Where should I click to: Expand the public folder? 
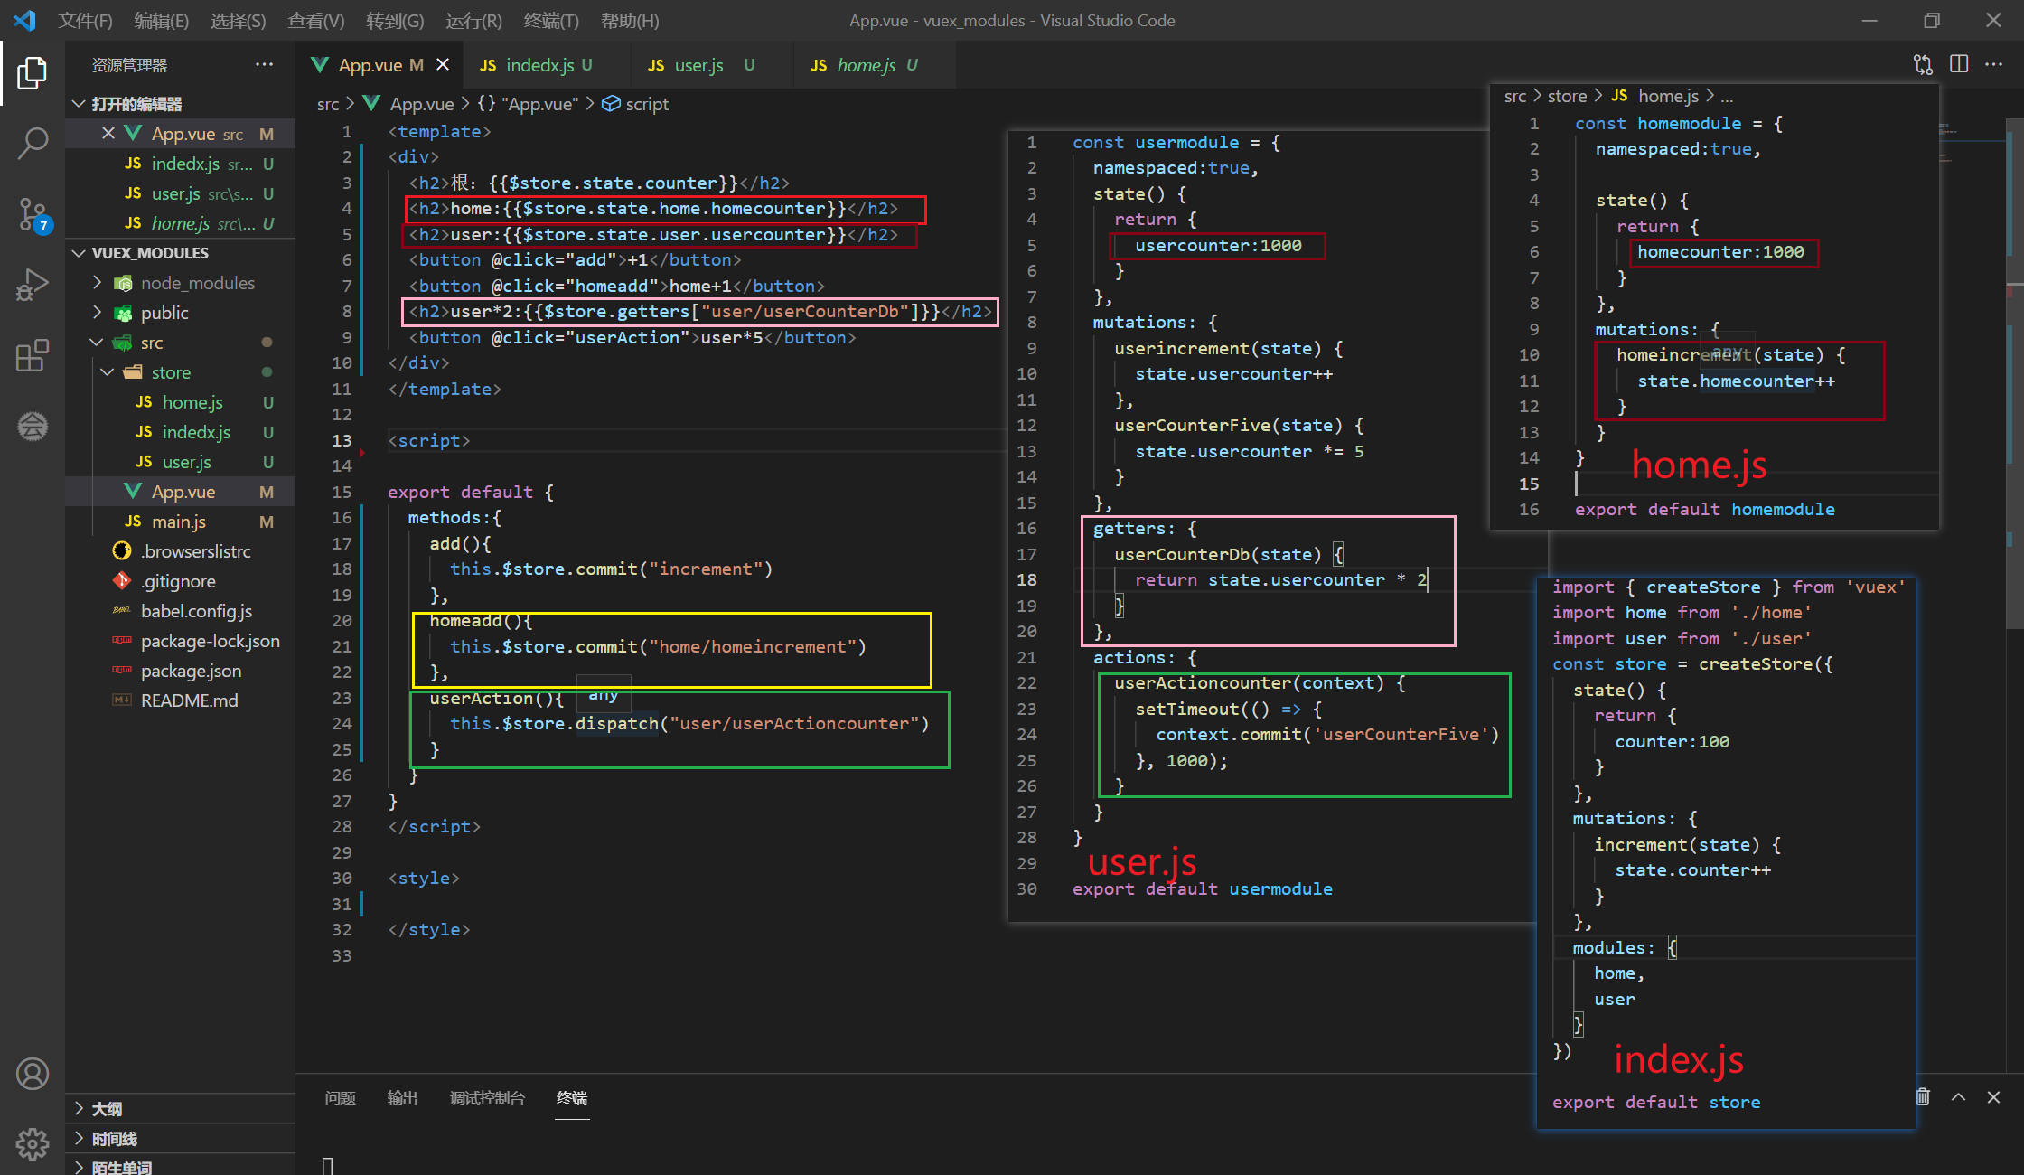pos(98,313)
